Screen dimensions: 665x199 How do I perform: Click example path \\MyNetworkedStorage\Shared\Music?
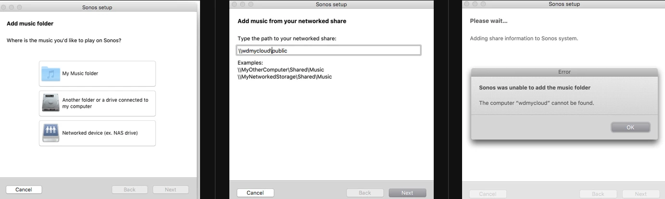click(x=285, y=77)
